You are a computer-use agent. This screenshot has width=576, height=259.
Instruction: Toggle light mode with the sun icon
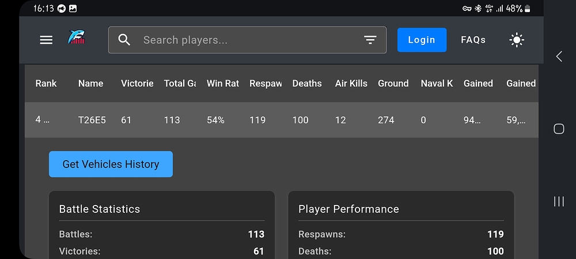[x=517, y=40]
